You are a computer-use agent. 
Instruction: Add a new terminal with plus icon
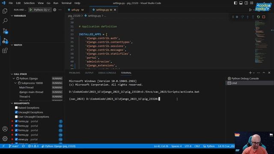point(250,73)
